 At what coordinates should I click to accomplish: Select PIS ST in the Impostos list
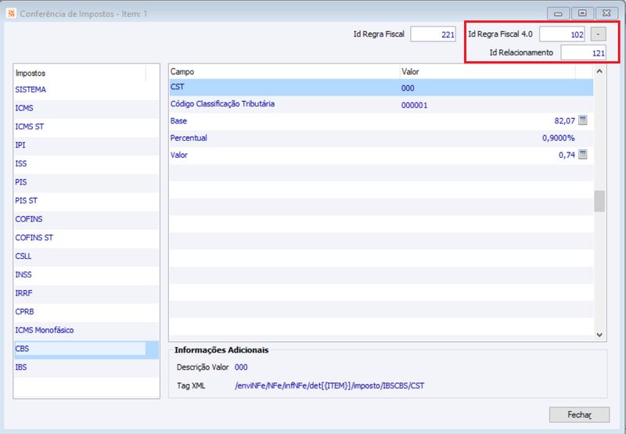[x=86, y=201]
